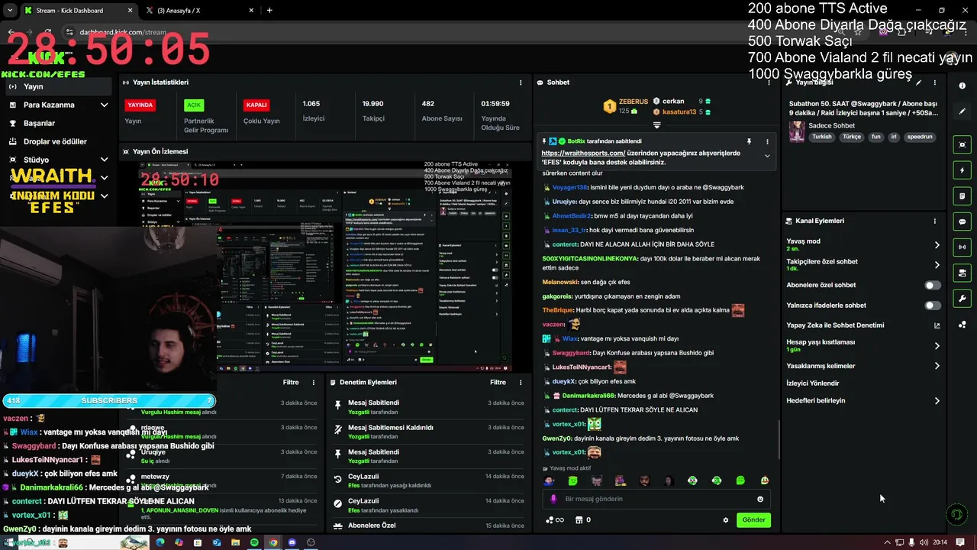
Task: Click Chrome icon in the Windows taskbar
Action: pyautogui.click(x=273, y=542)
